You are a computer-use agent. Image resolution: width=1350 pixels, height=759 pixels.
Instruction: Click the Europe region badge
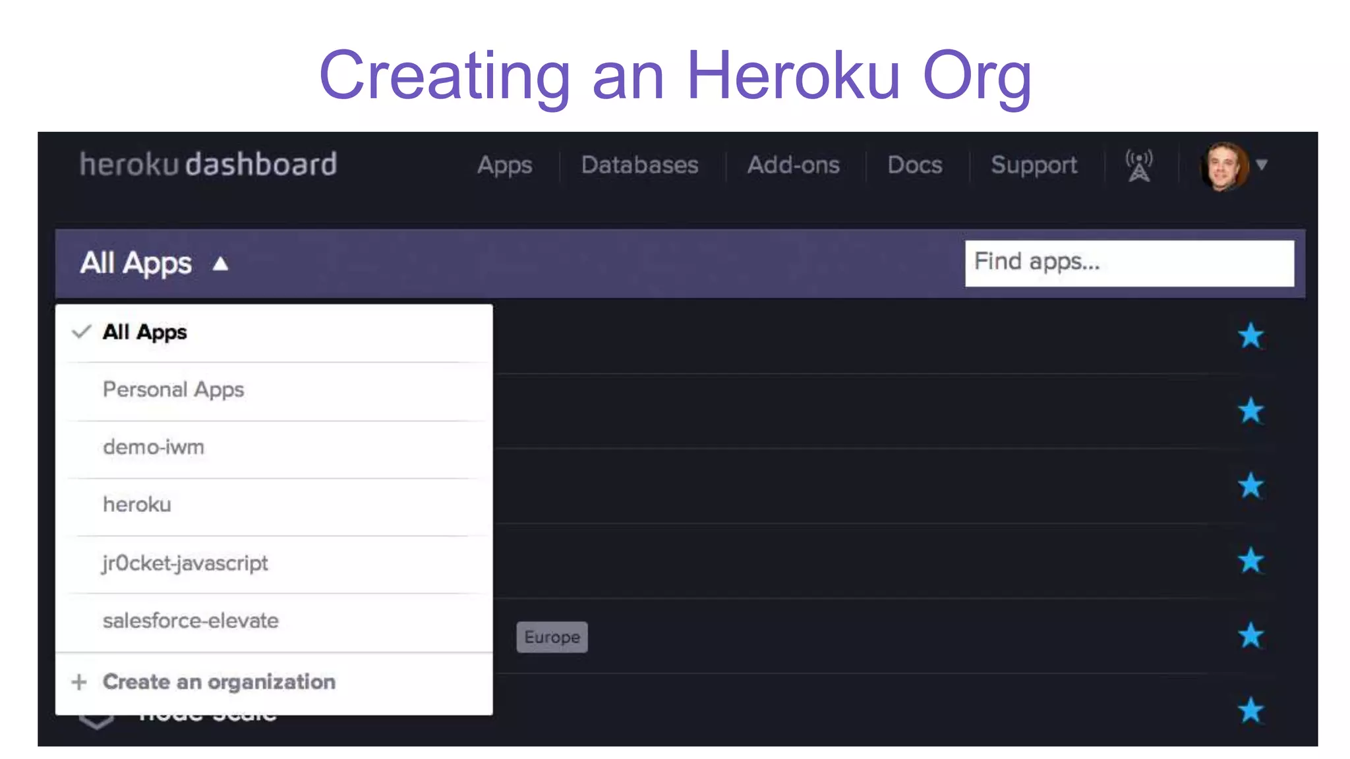coord(552,637)
